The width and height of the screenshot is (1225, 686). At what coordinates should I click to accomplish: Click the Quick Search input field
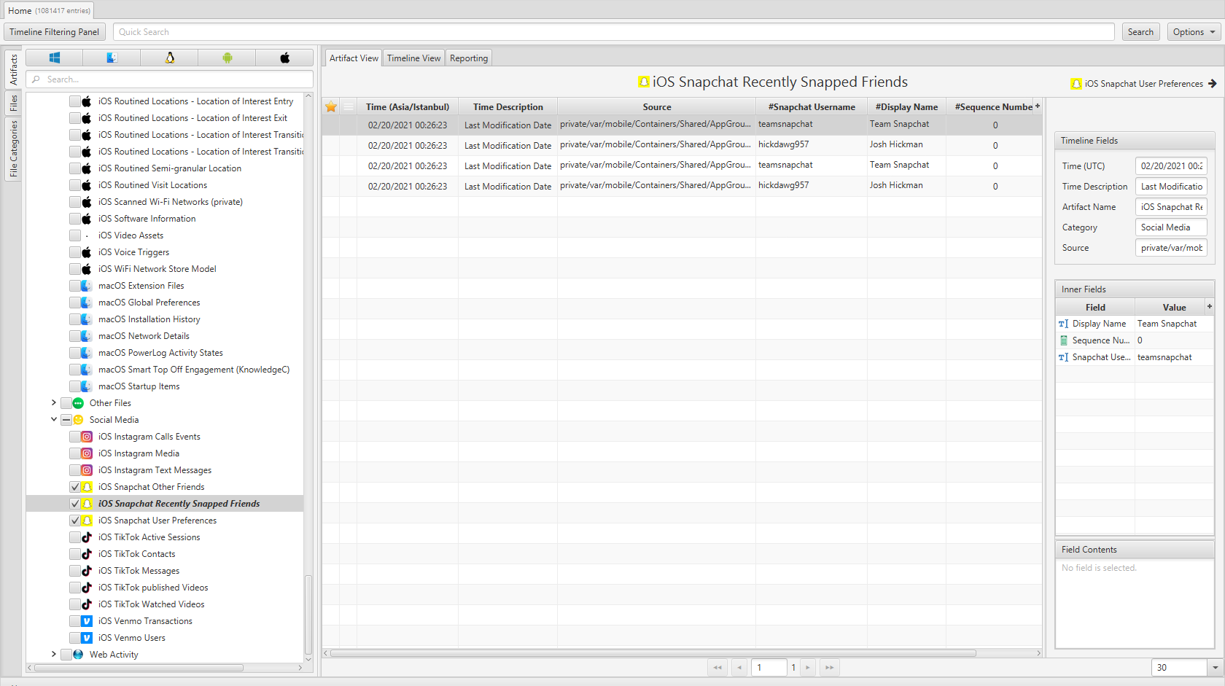click(614, 32)
